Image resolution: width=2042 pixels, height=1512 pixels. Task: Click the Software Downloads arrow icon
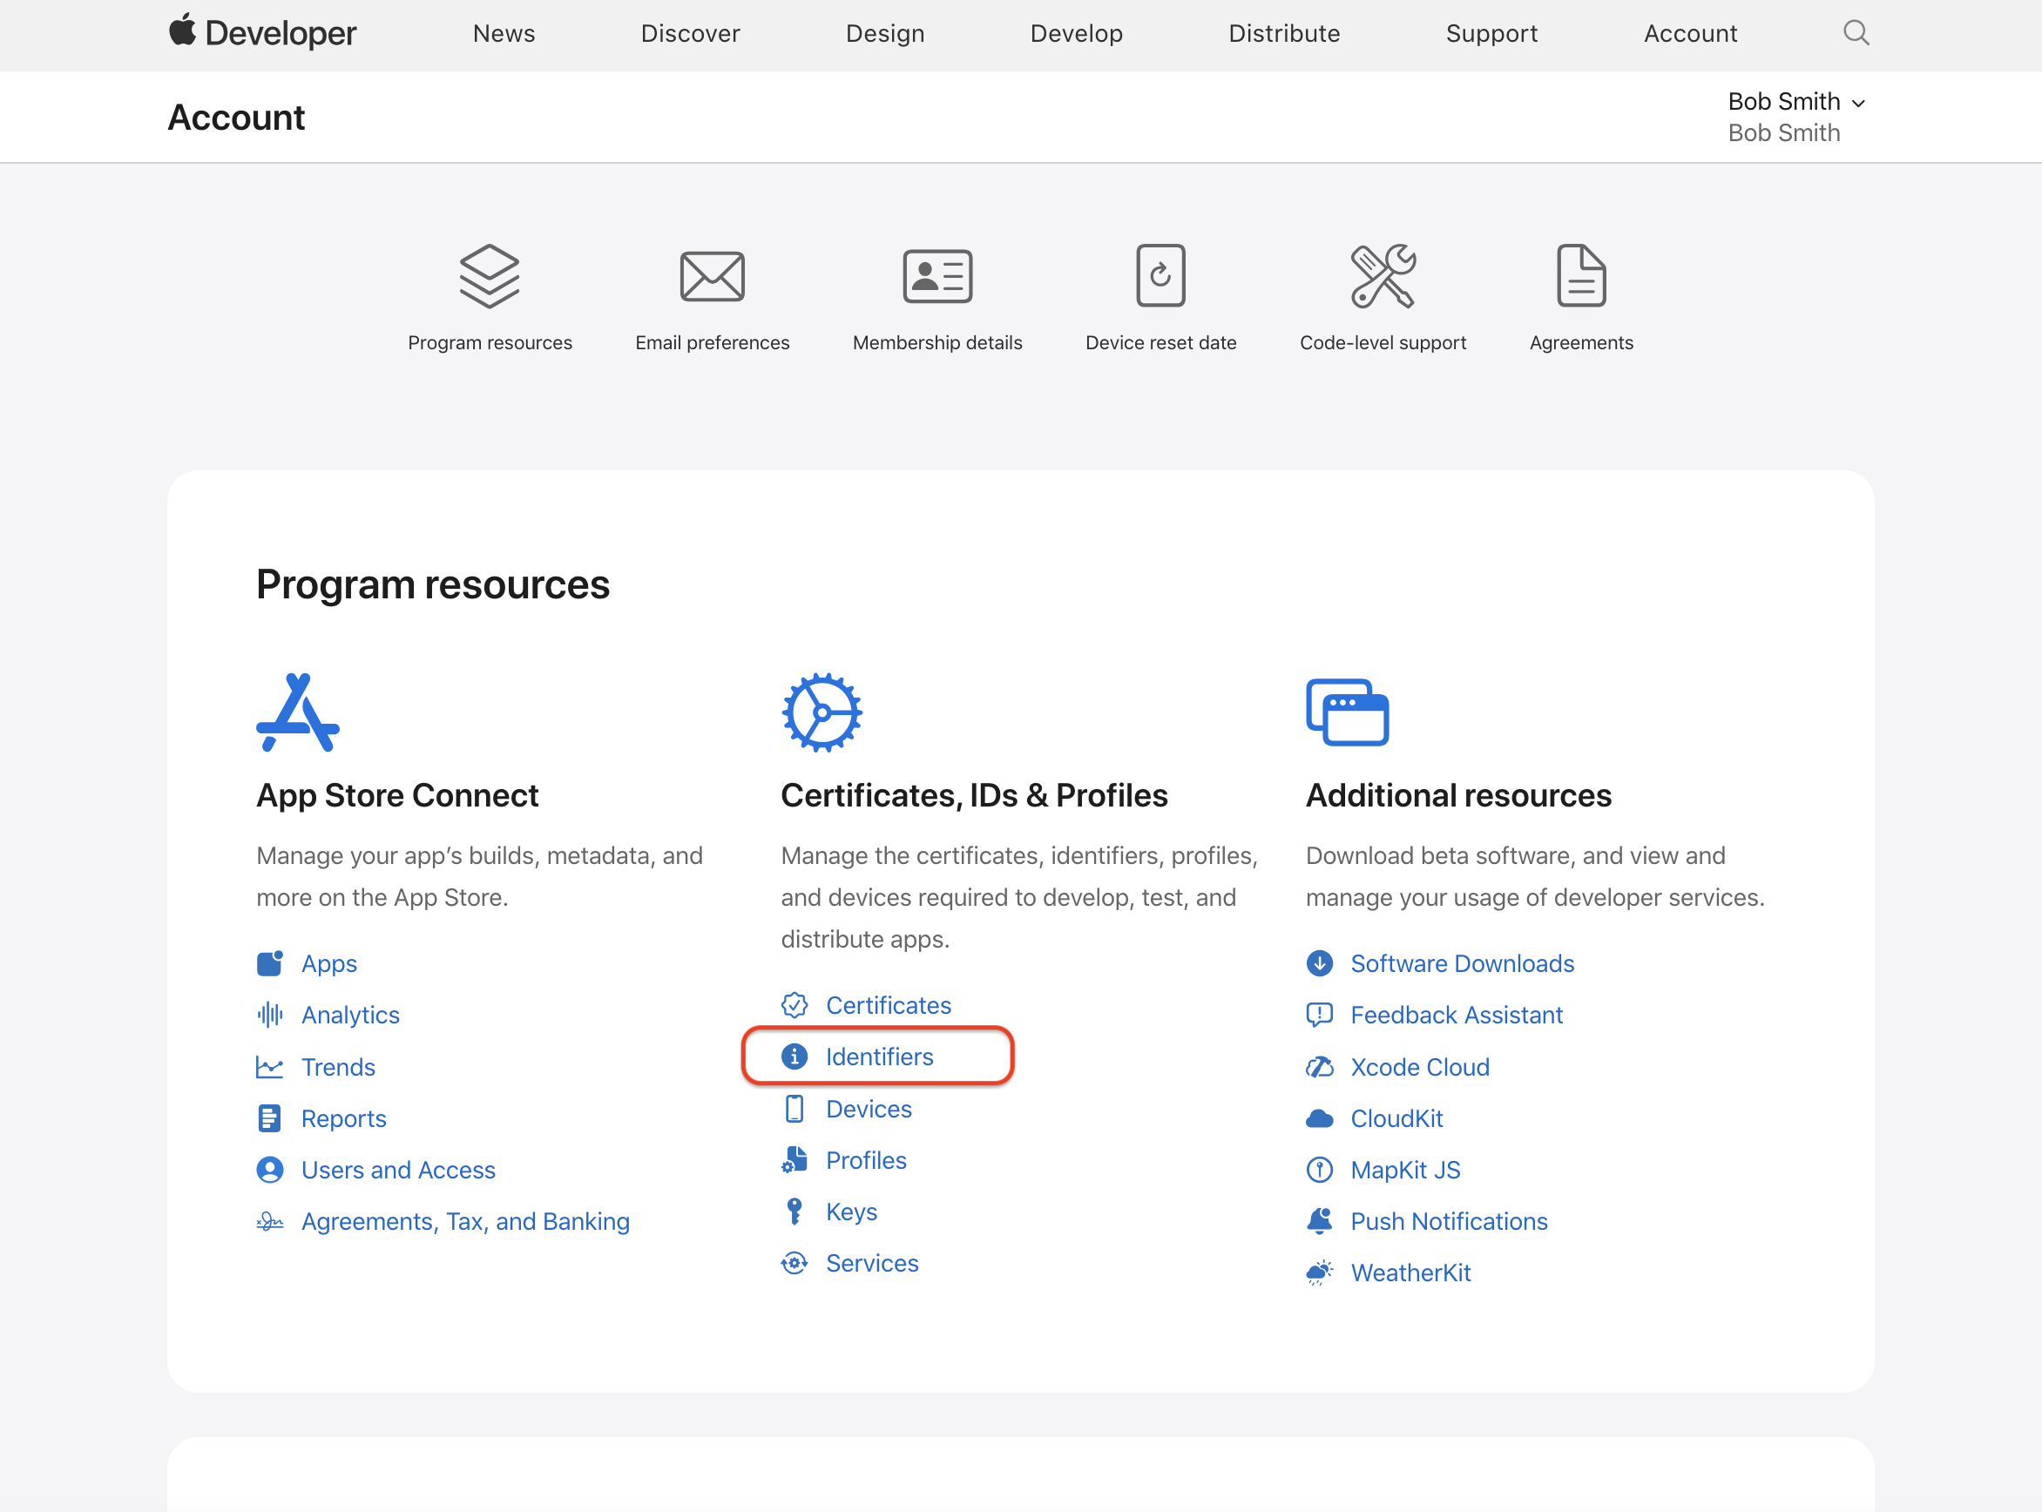[x=1320, y=964]
